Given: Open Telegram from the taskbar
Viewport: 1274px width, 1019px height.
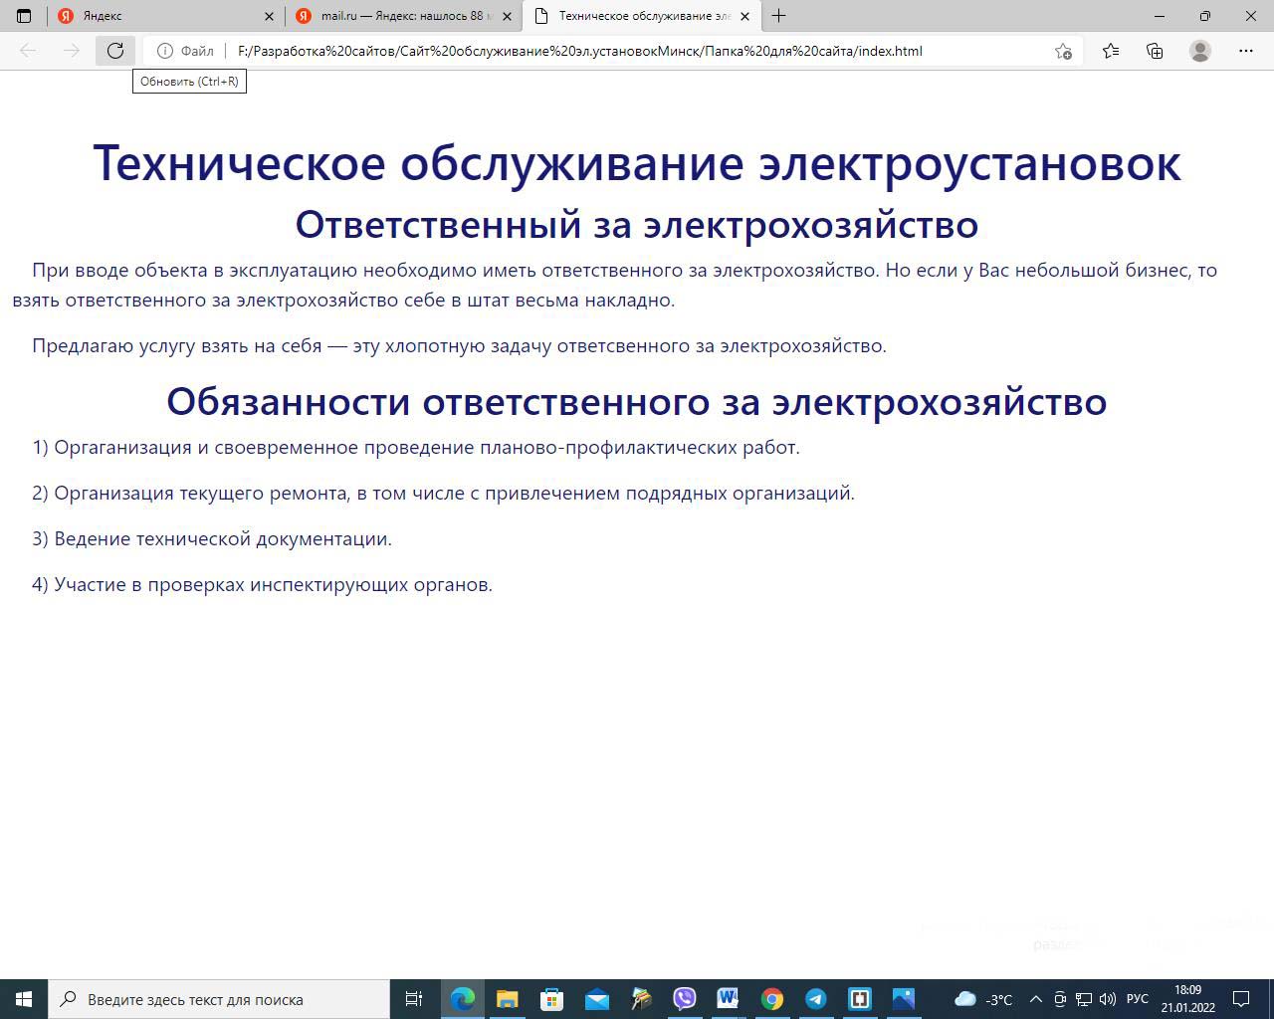Looking at the screenshot, I should [x=815, y=999].
